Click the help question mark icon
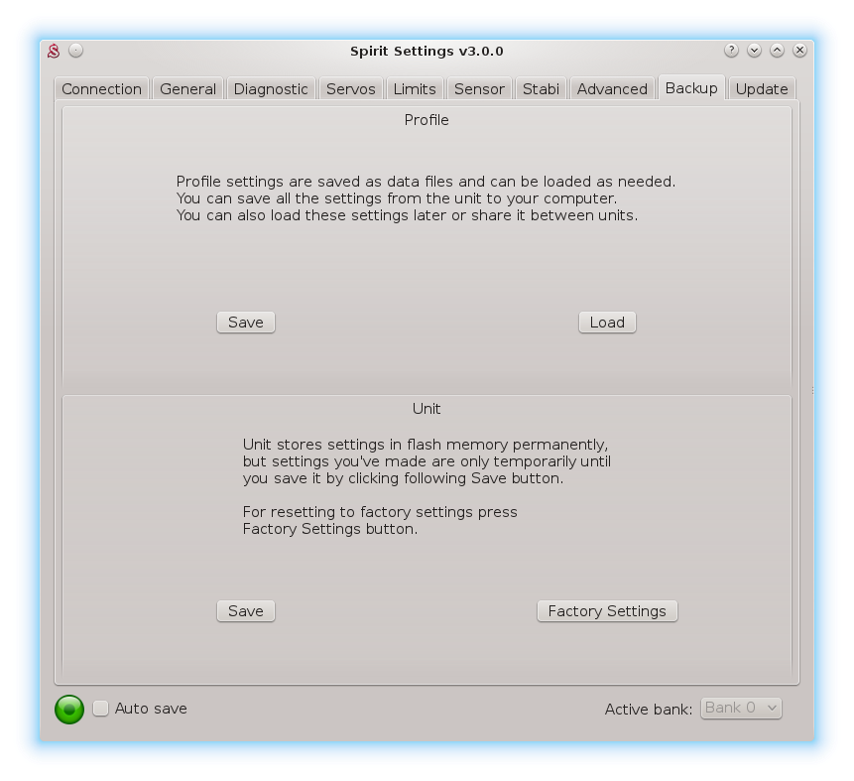The width and height of the screenshot is (854, 781). tap(731, 51)
